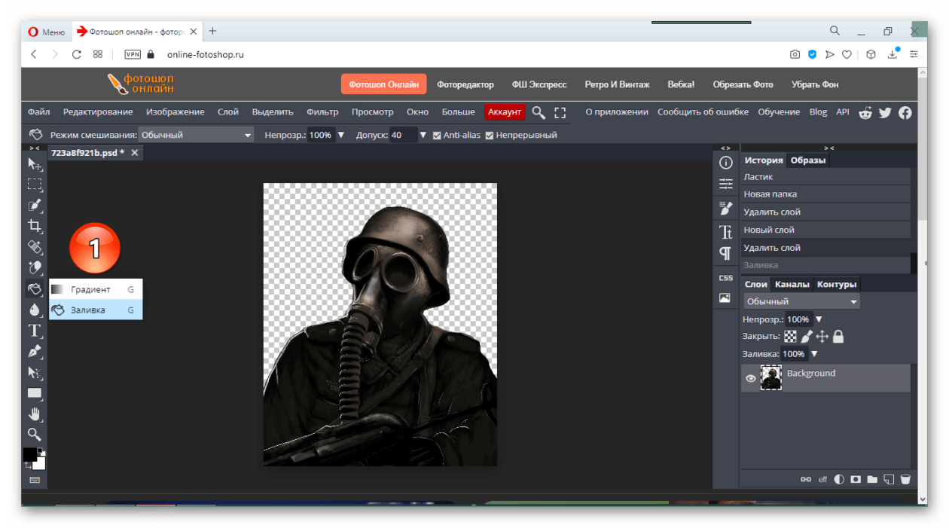Toggle lock all padlock

click(838, 337)
